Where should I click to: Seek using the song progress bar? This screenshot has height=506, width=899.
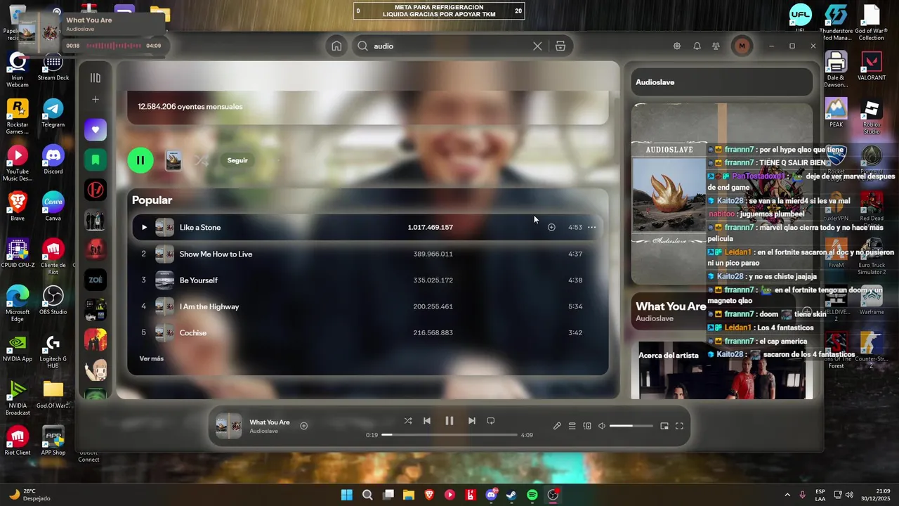(x=449, y=435)
